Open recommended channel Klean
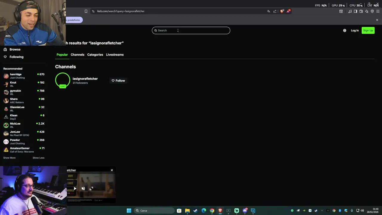This screenshot has height=215, width=382. [24, 117]
